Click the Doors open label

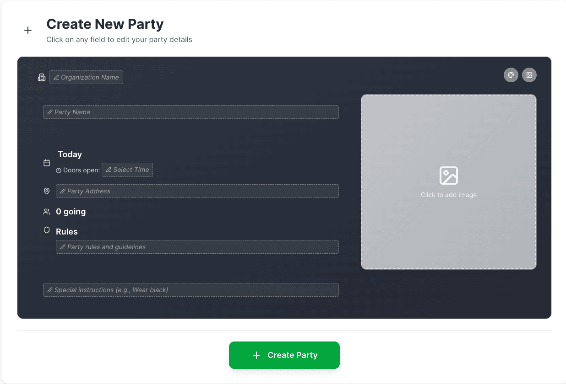tap(81, 170)
